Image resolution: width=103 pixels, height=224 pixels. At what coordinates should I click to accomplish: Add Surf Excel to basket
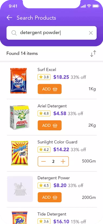[50, 89]
